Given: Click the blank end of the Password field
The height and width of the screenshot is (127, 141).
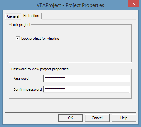Looking at the screenshot, I should (97, 78).
